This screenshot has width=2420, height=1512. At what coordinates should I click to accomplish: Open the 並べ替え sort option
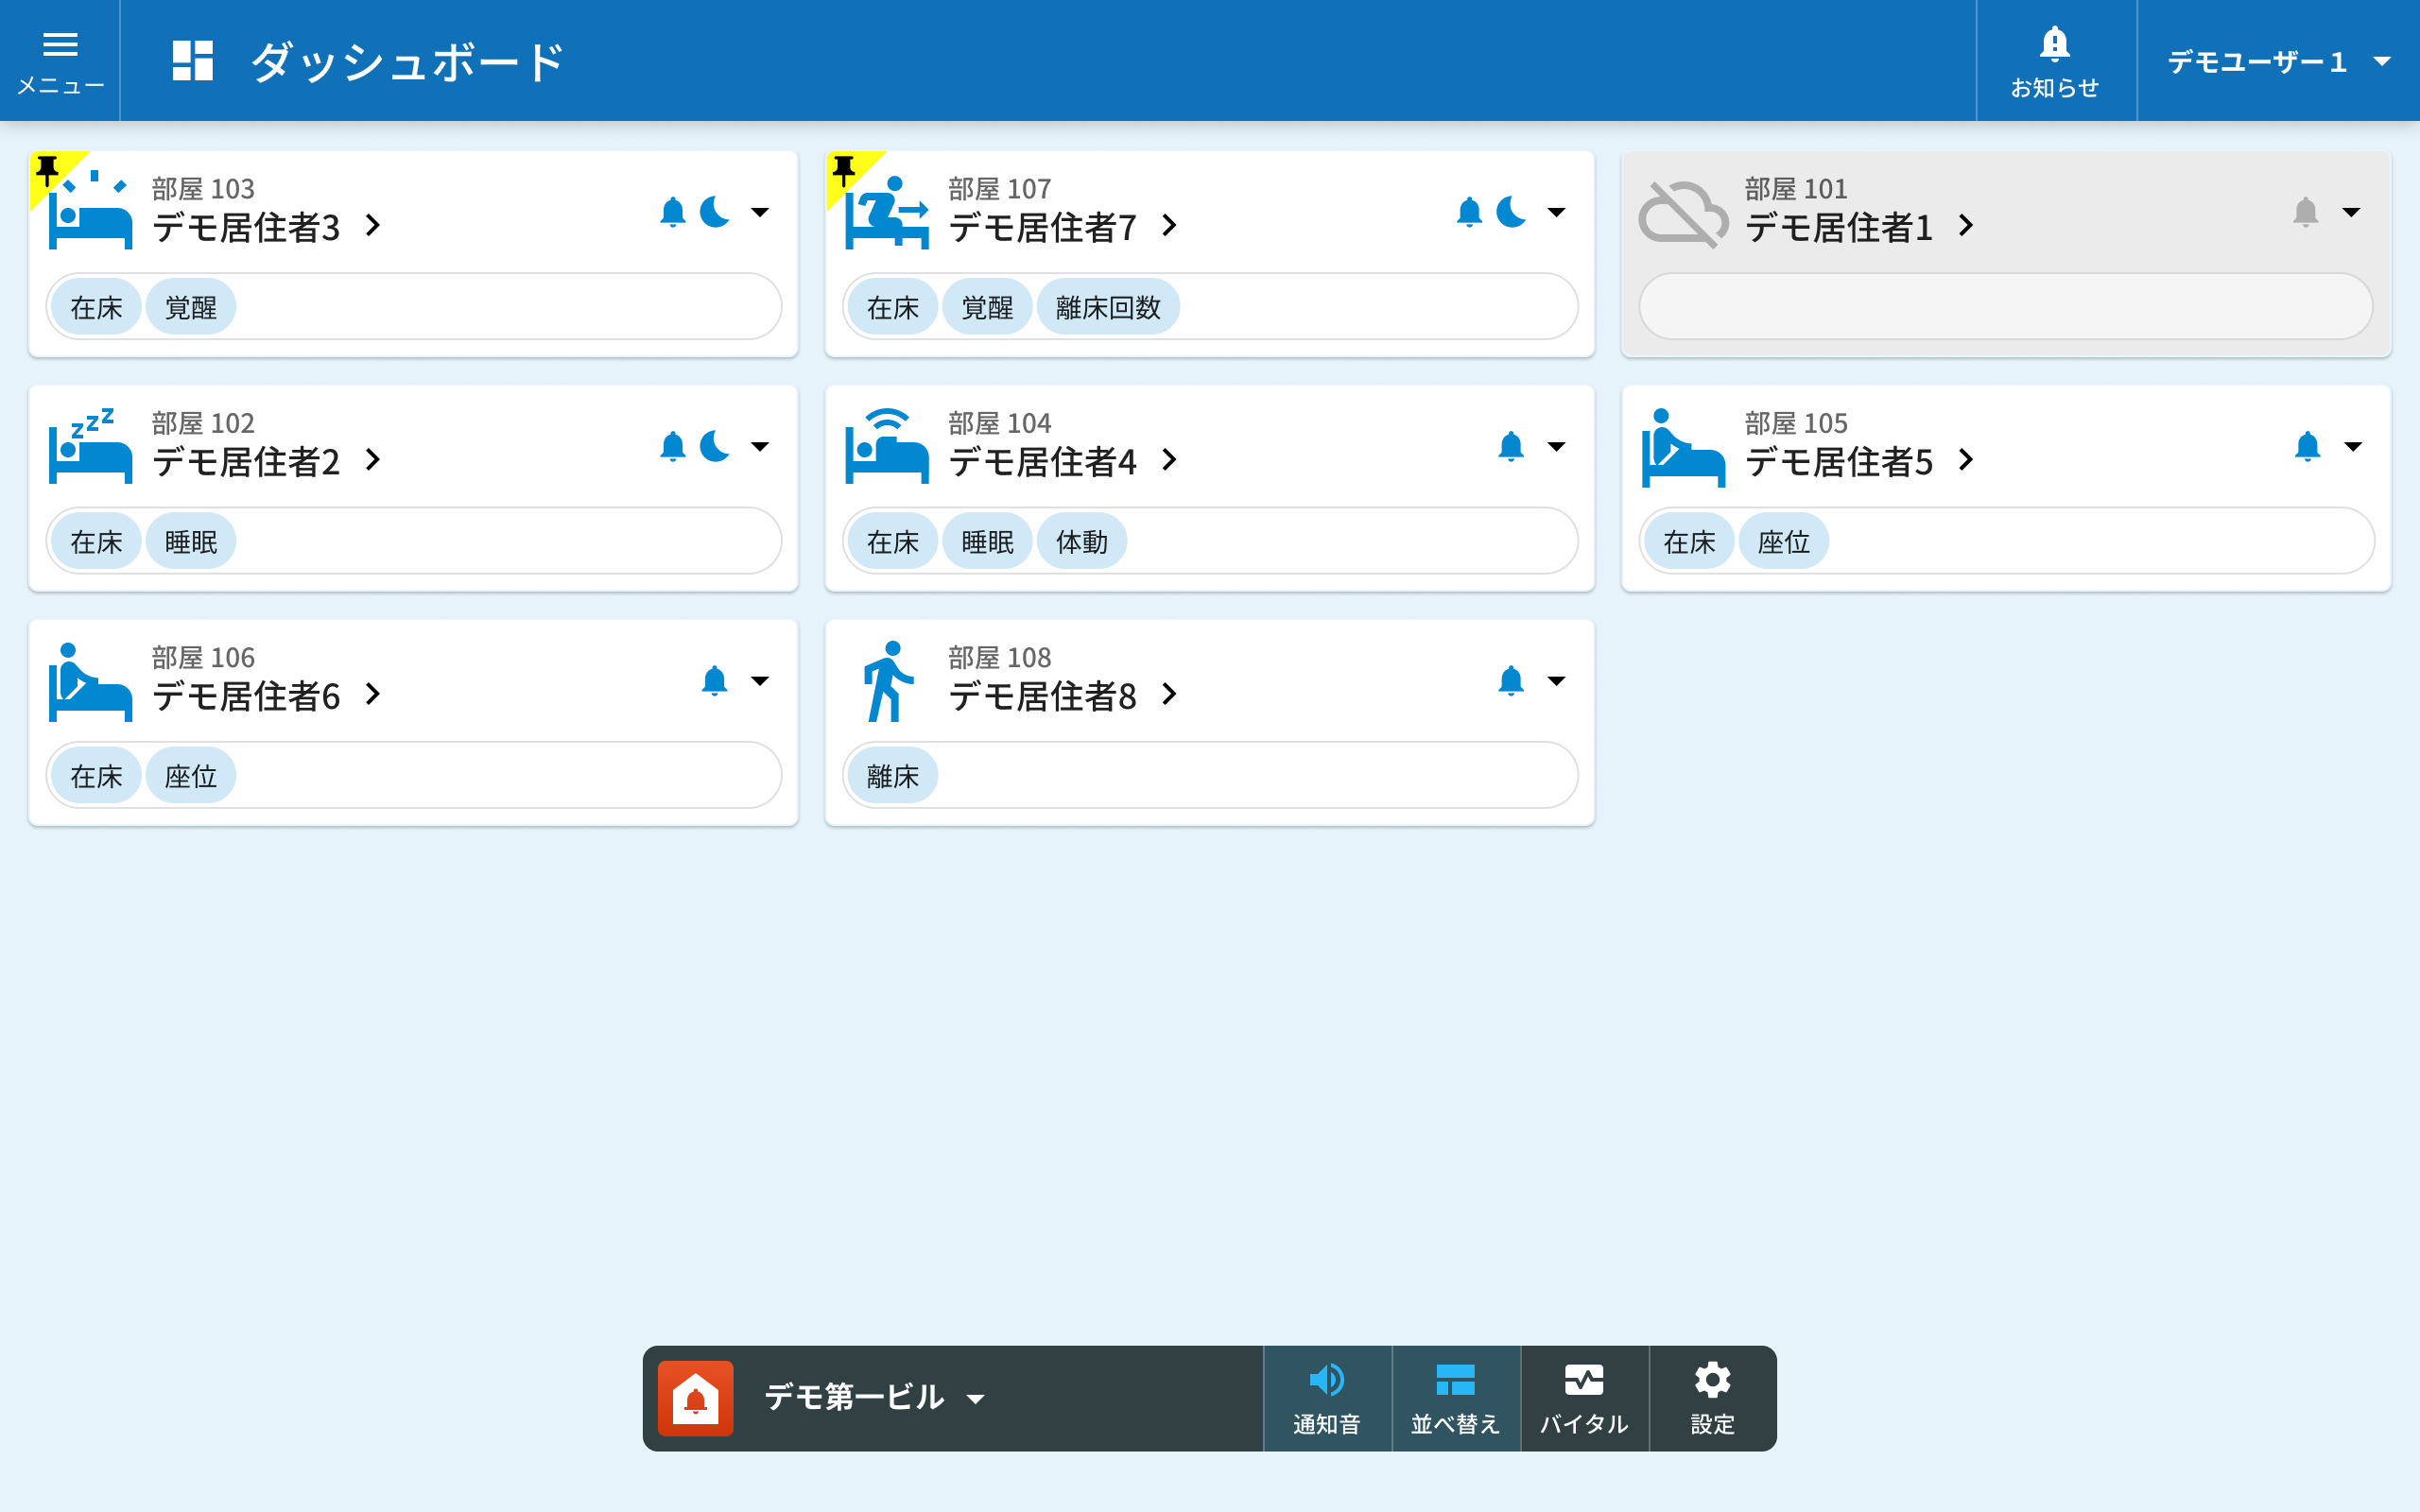click(1455, 1398)
